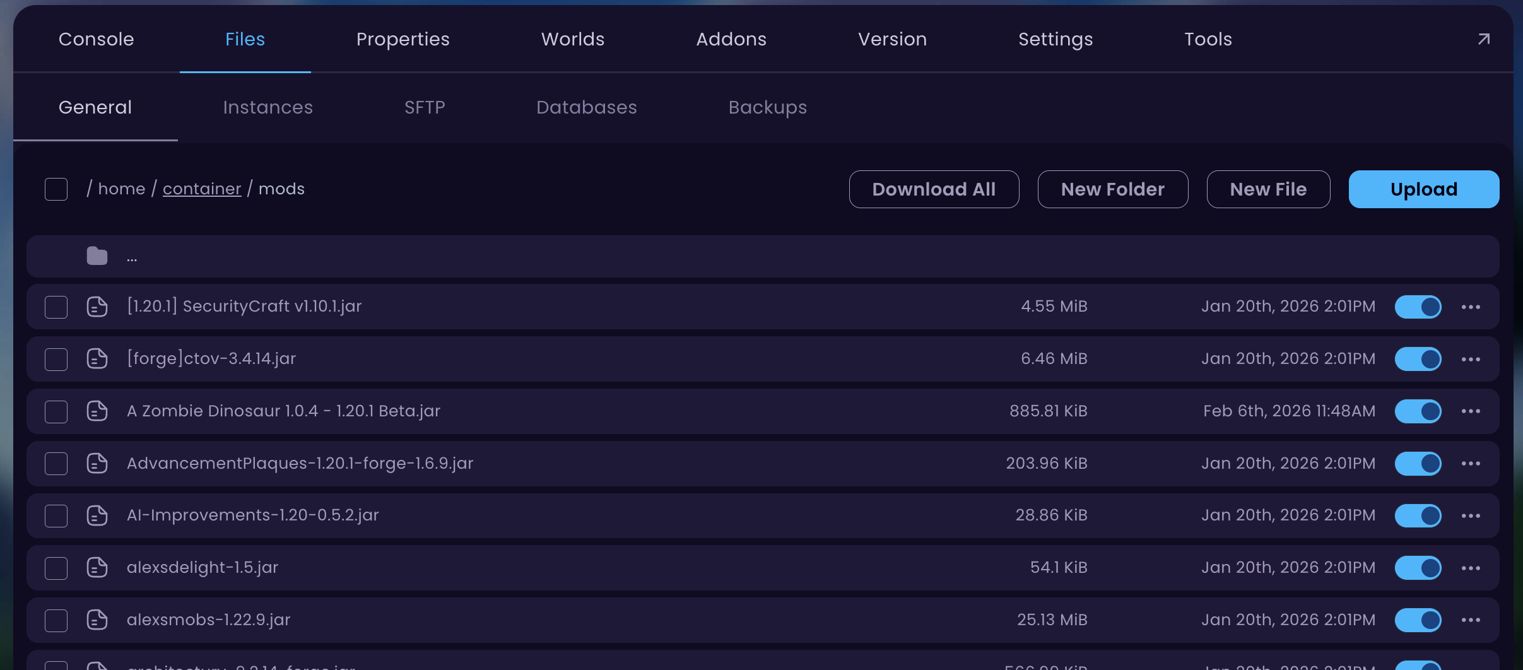
Task: Click the blue Upload button
Action: pyautogui.click(x=1424, y=189)
